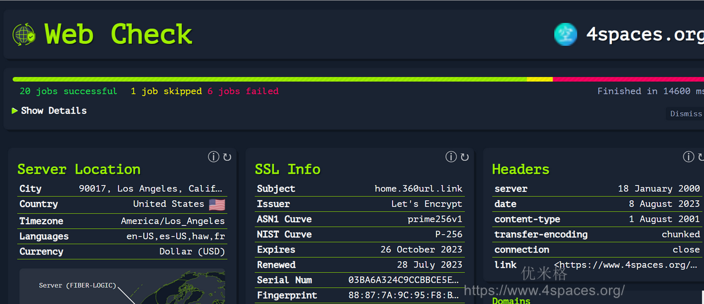Click the Fingerprint value in SSL Info
The width and height of the screenshot is (704, 304).
pyautogui.click(x=405, y=296)
